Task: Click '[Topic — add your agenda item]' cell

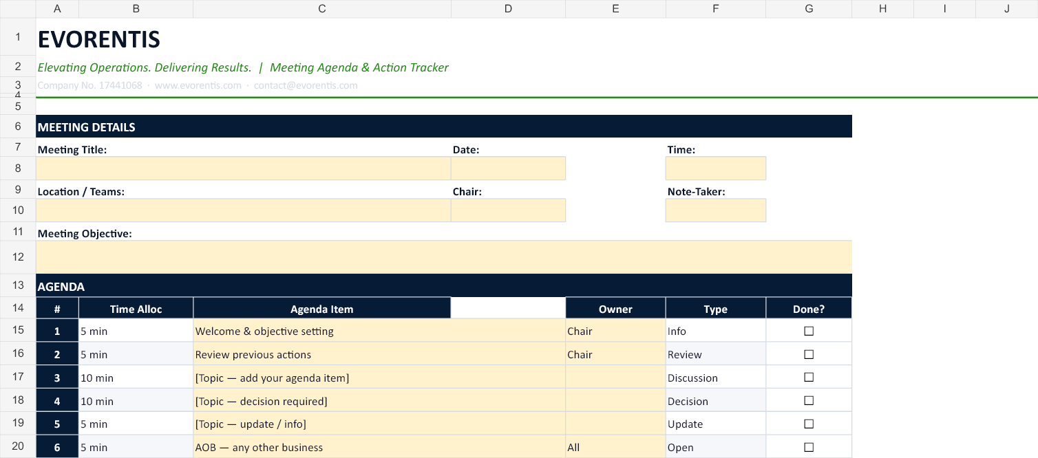Action: [x=379, y=378]
